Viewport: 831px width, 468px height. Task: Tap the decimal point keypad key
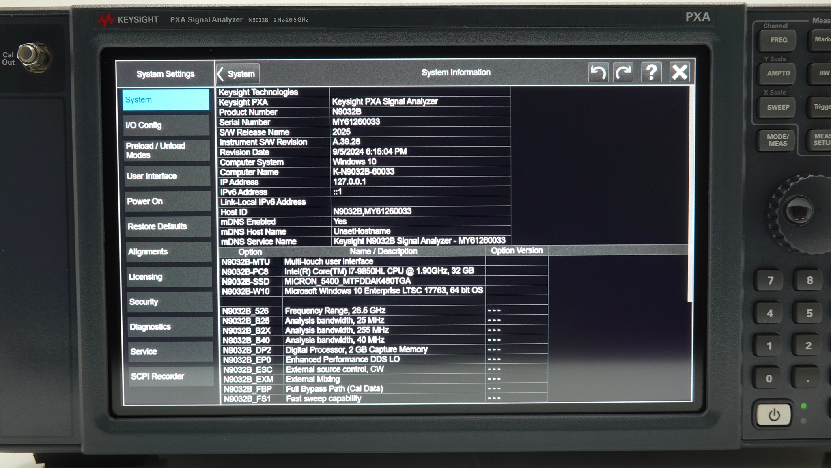click(x=807, y=379)
